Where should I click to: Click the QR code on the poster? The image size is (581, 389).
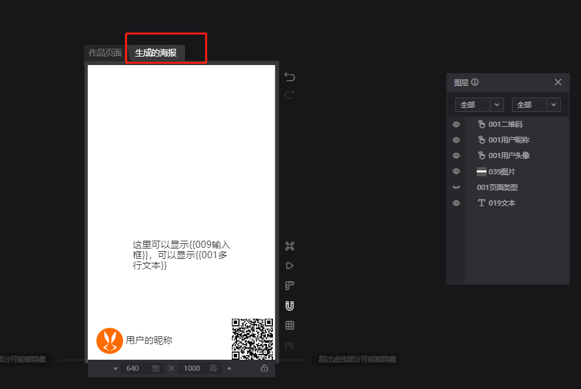coord(252,339)
